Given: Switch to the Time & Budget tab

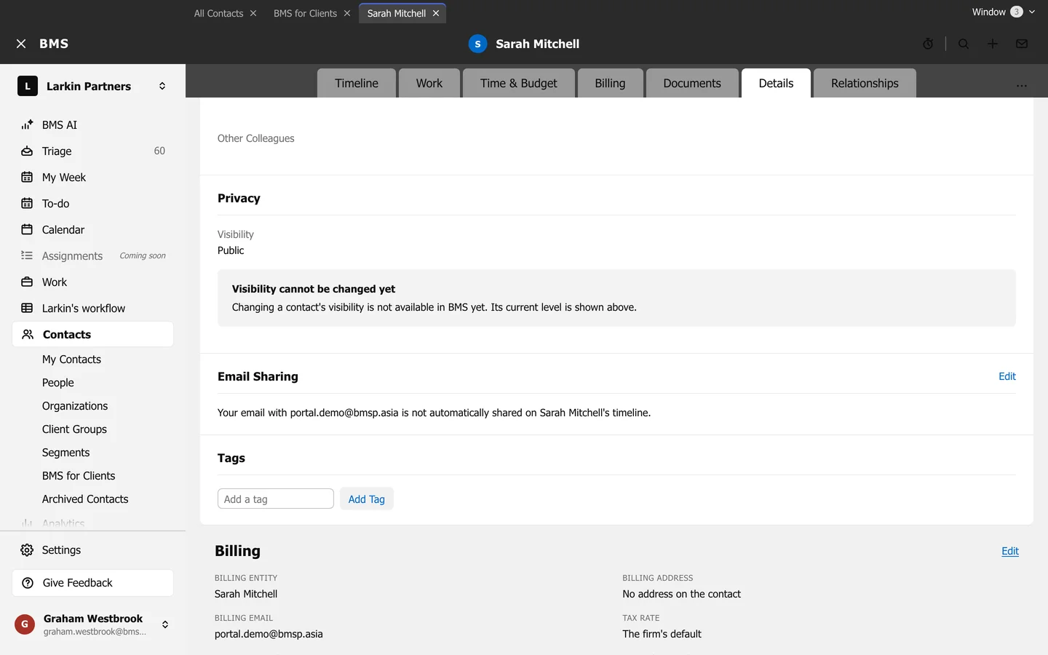Looking at the screenshot, I should 519,83.
